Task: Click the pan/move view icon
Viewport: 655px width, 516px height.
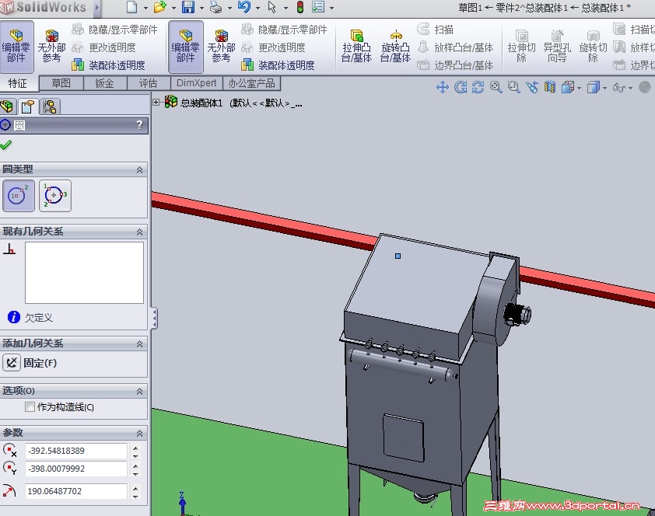Action: tap(443, 87)
